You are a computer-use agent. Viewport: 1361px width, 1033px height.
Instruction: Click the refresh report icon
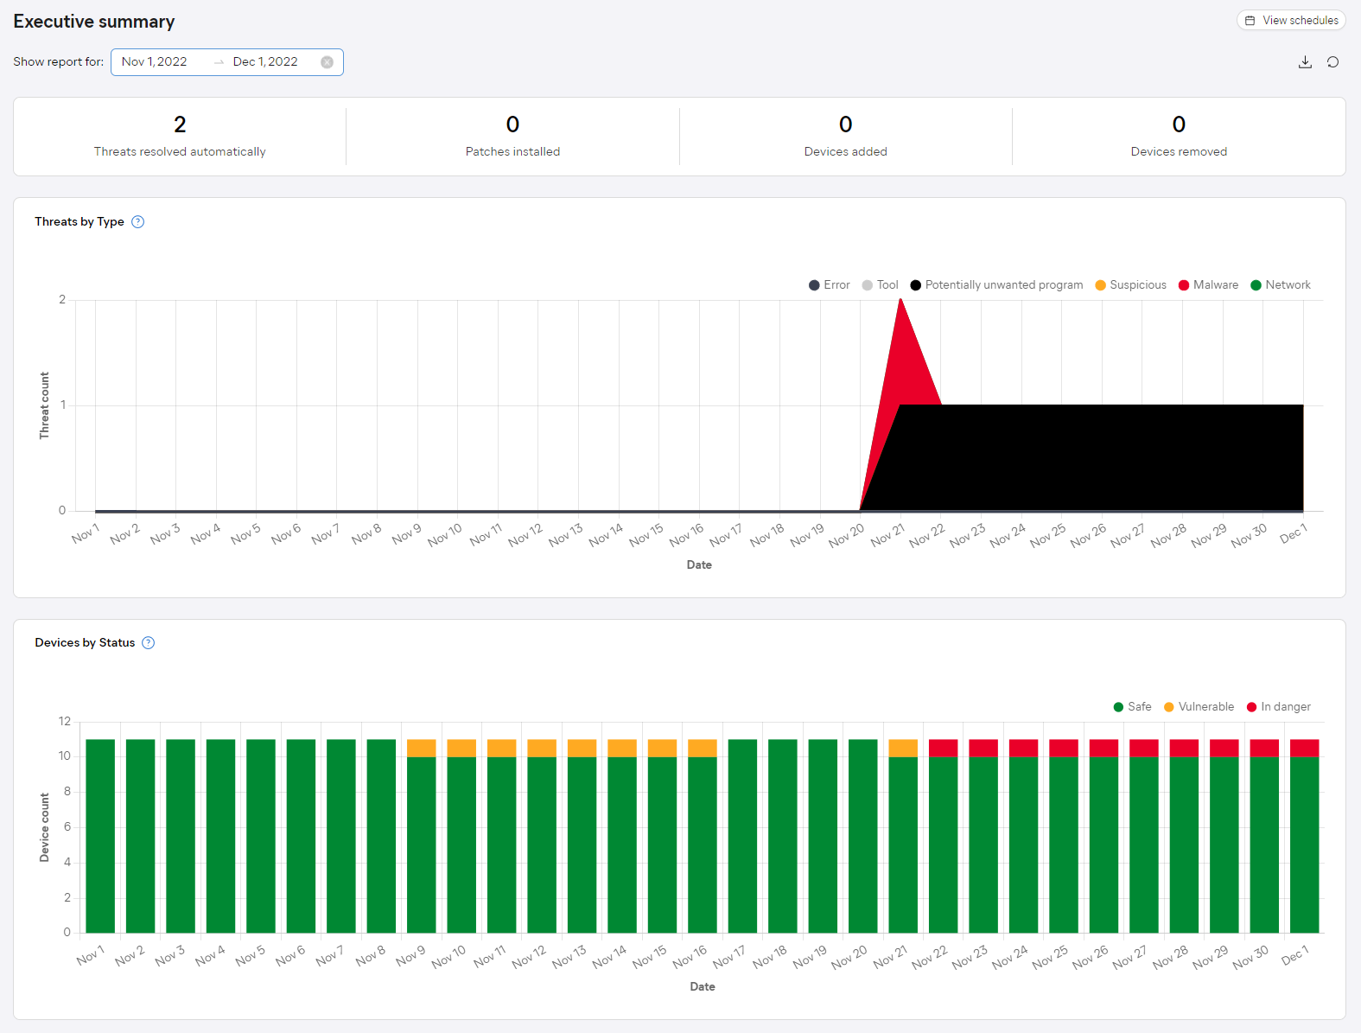tap(1333, 62)
